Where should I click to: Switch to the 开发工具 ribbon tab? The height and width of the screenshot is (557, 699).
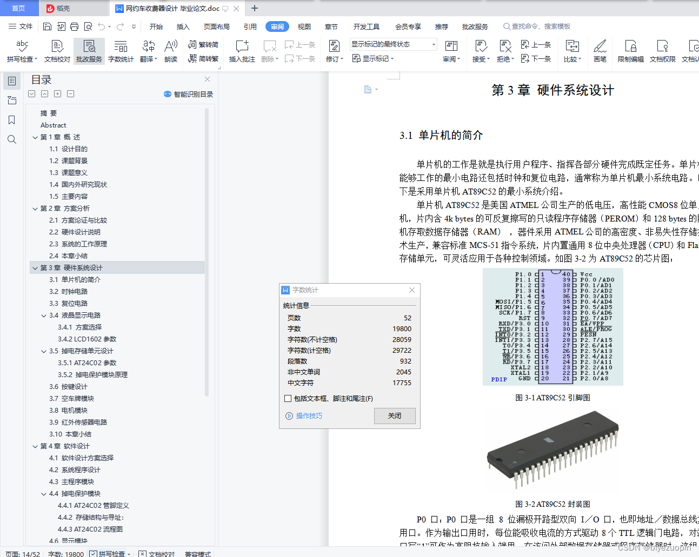point(367,26)
